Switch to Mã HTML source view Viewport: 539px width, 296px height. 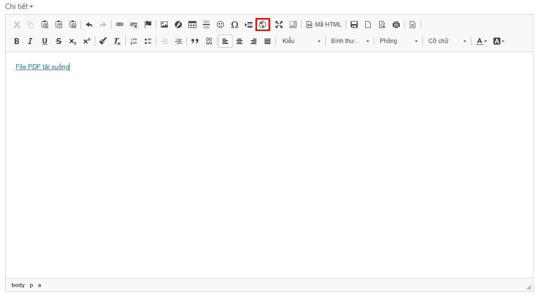pyautogui.click(x=324, y=25)
